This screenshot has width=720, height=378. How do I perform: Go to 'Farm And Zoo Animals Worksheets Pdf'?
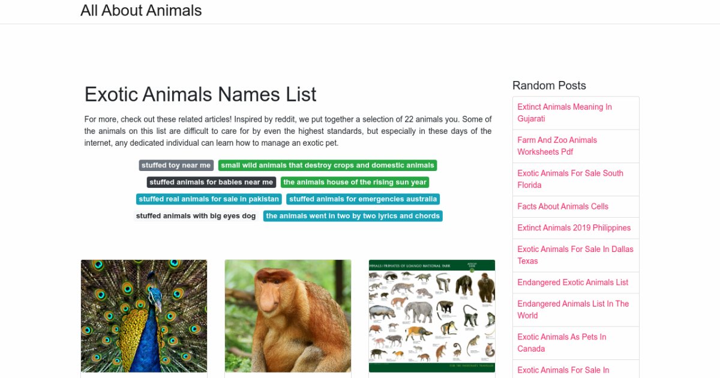(557, 146)
